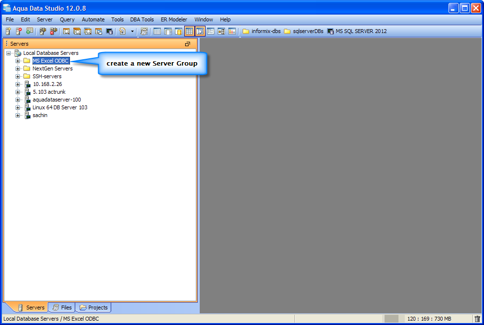This screenshot has height=325, width=484.
Task: Open the Tools menu
Action: pos(117,19)
